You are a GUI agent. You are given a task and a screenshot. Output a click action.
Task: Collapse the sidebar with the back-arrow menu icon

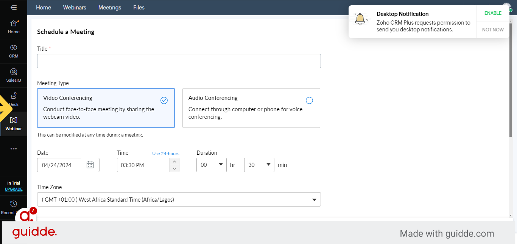[x=14, y=8]
